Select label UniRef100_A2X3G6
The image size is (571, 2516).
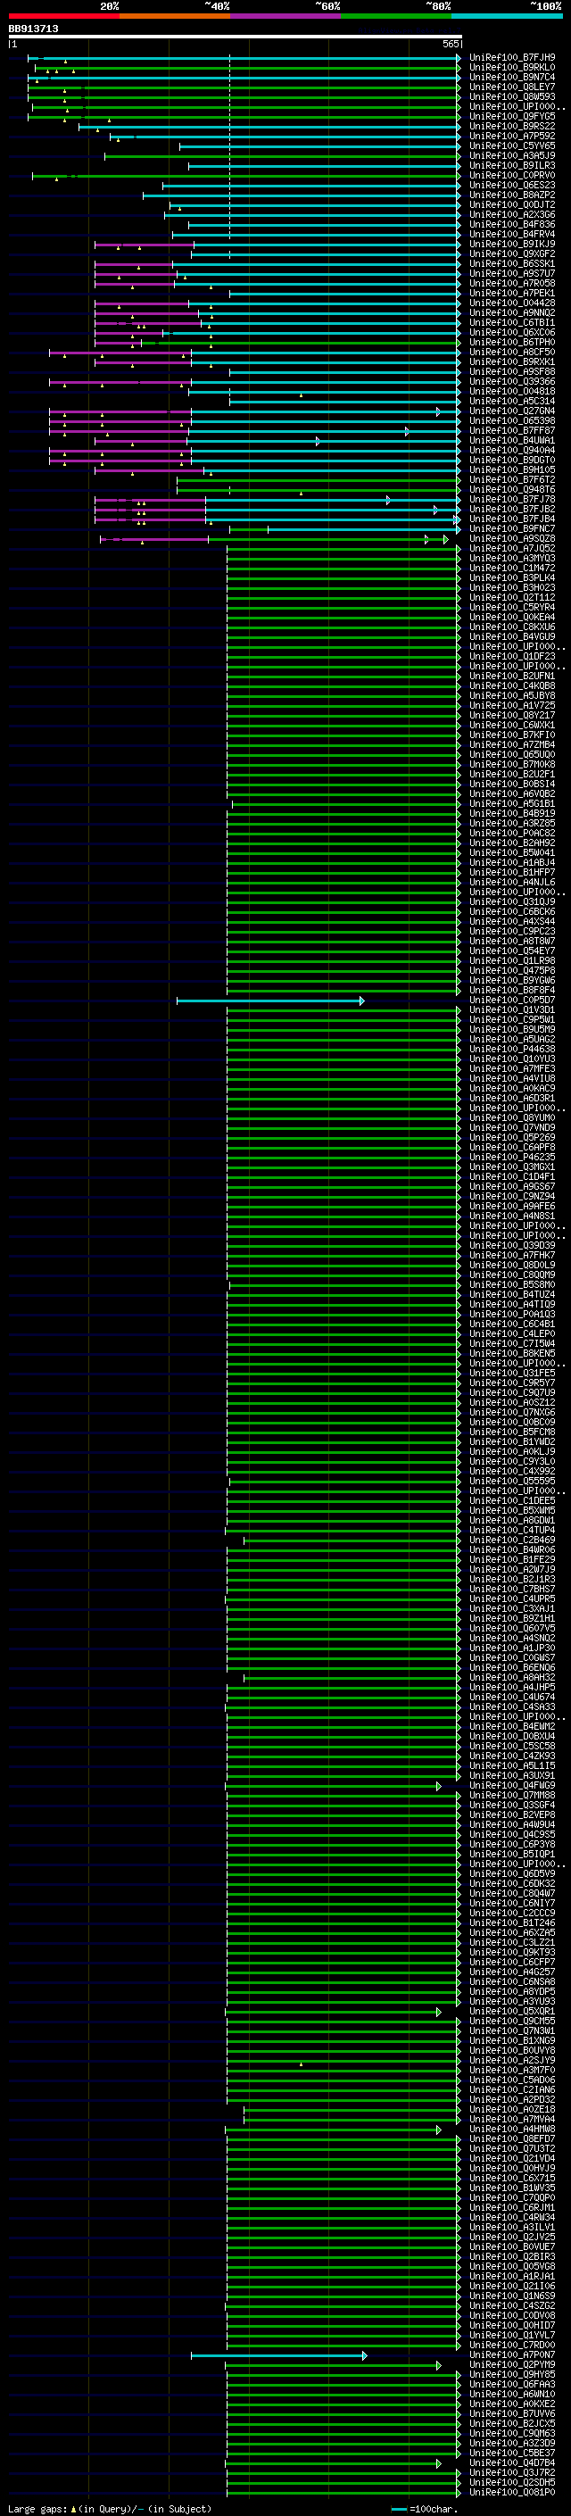click(x=512, y=215)
